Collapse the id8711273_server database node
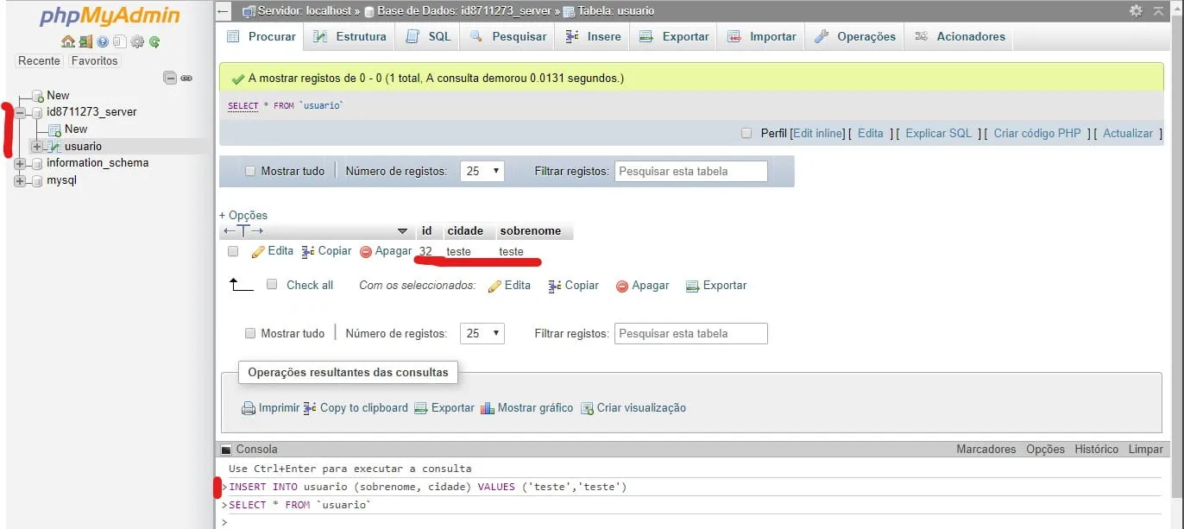 [x=20, y=112]
